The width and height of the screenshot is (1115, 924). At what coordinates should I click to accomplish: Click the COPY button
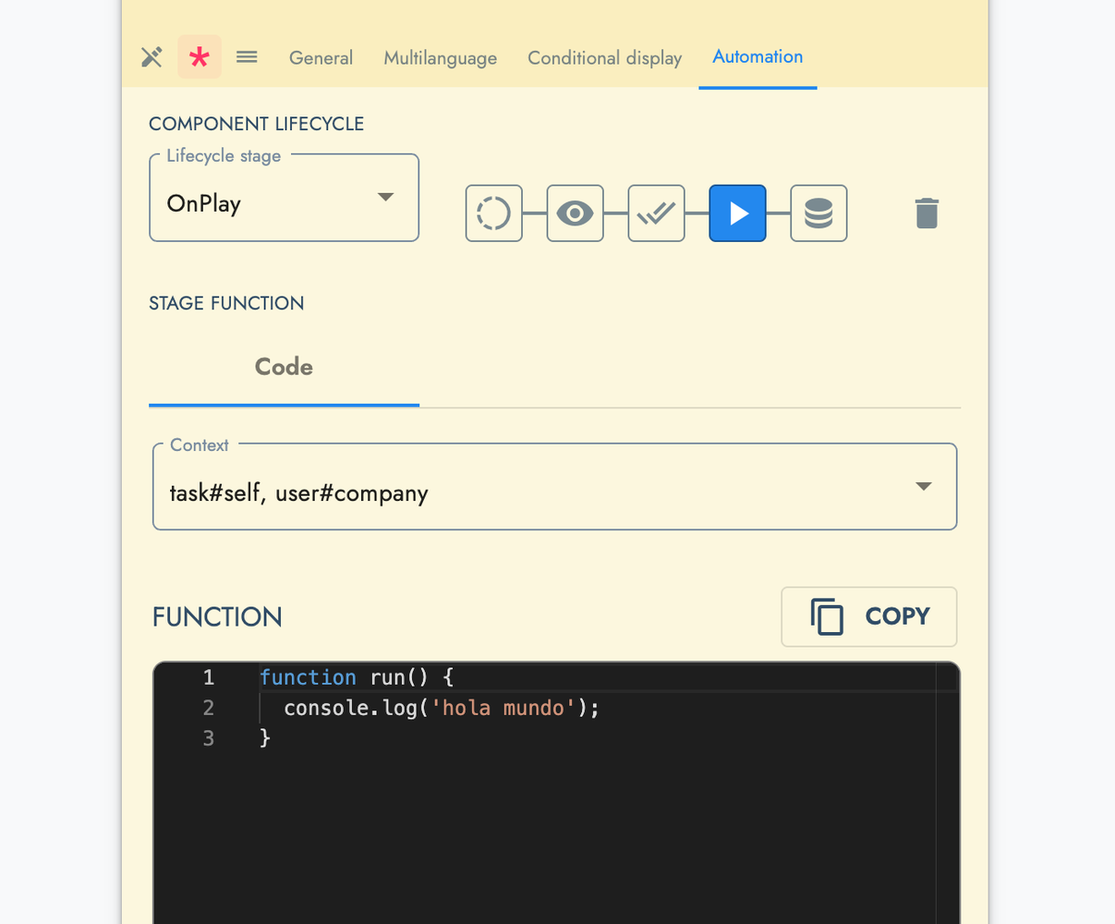(x=868, y=616)
